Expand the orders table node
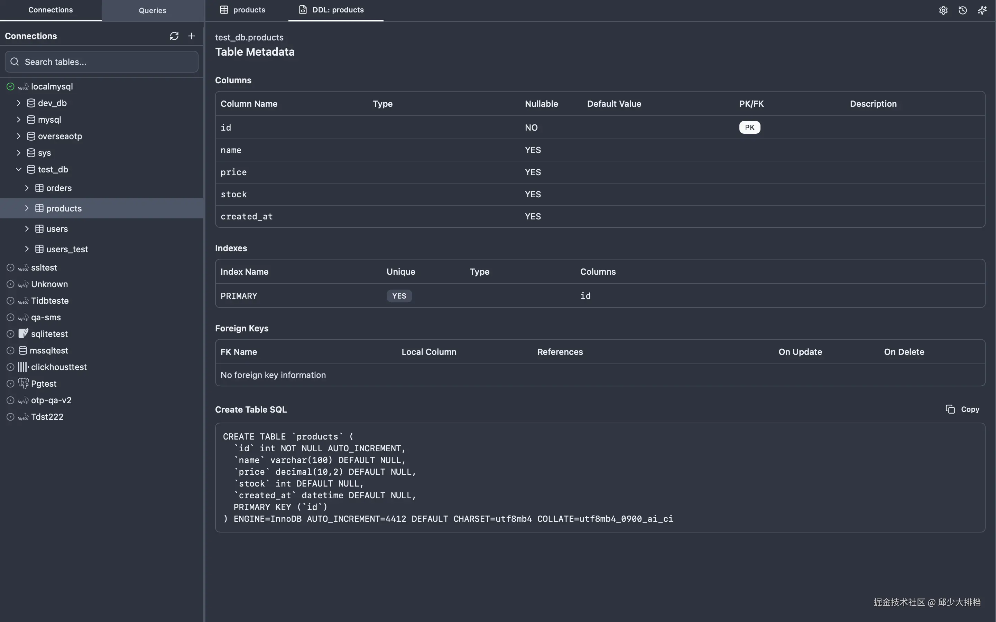This screenshot has height=622, width=996. pos(27,188)
